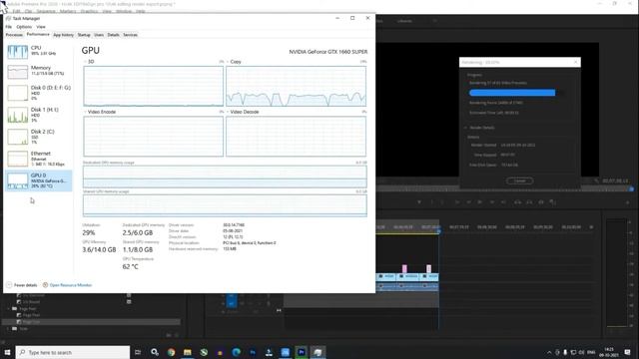639x359 pixels.
Task: Click Go to In point button
Action: [x=457, y=201]
